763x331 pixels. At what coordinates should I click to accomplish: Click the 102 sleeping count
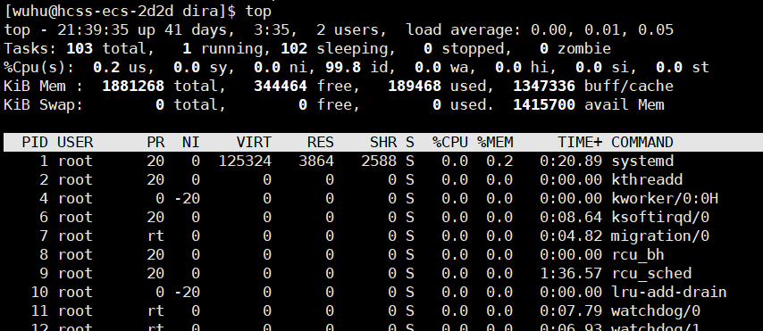(294, 48)
